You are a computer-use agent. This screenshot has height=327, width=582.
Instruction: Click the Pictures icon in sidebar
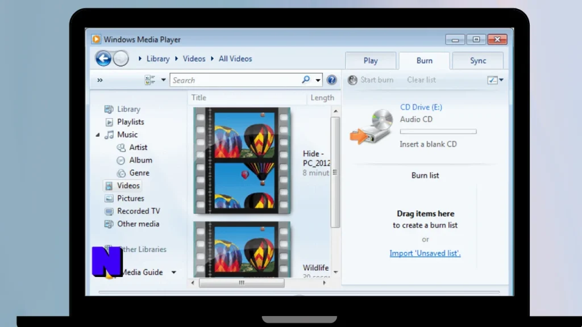[x=109, y=199]
